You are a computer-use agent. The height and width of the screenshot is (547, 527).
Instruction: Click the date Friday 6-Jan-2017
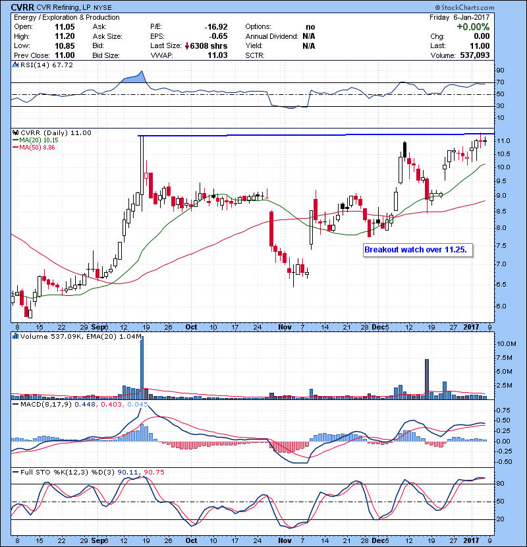pyautogui.click(x=459, y=17)
